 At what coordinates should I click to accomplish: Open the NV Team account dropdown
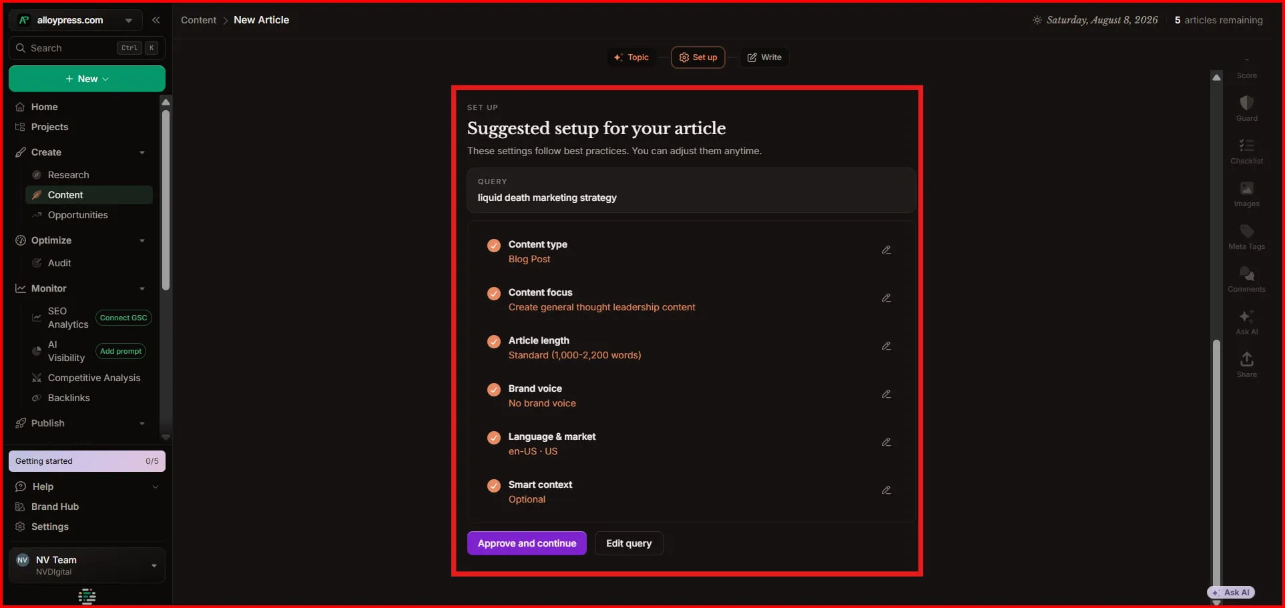[x=87, y=565]
